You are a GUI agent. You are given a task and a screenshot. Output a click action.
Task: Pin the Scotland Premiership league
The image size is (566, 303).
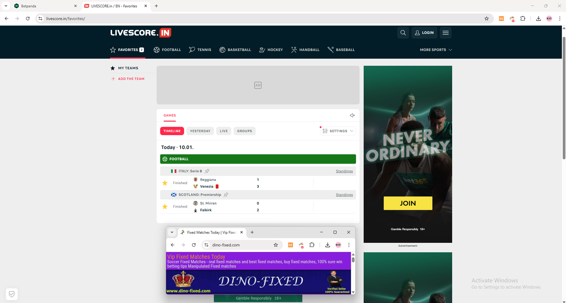(x=226, y=195)
